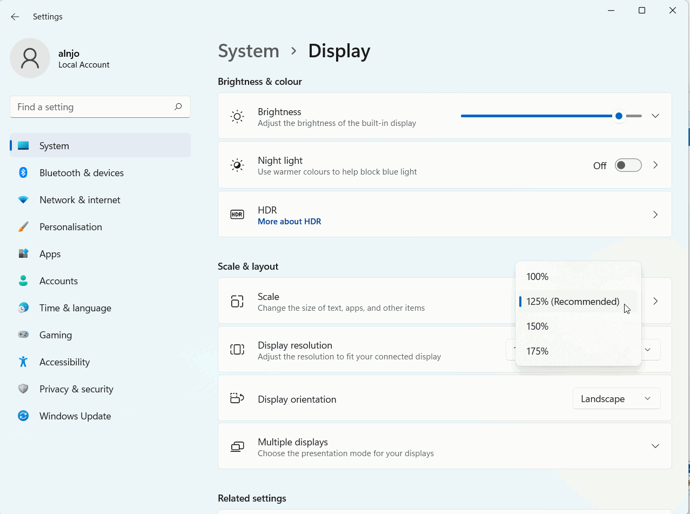Click the Personalisation paintbrush icon
This screenshot has height=514, width=690.
[23, 227]
